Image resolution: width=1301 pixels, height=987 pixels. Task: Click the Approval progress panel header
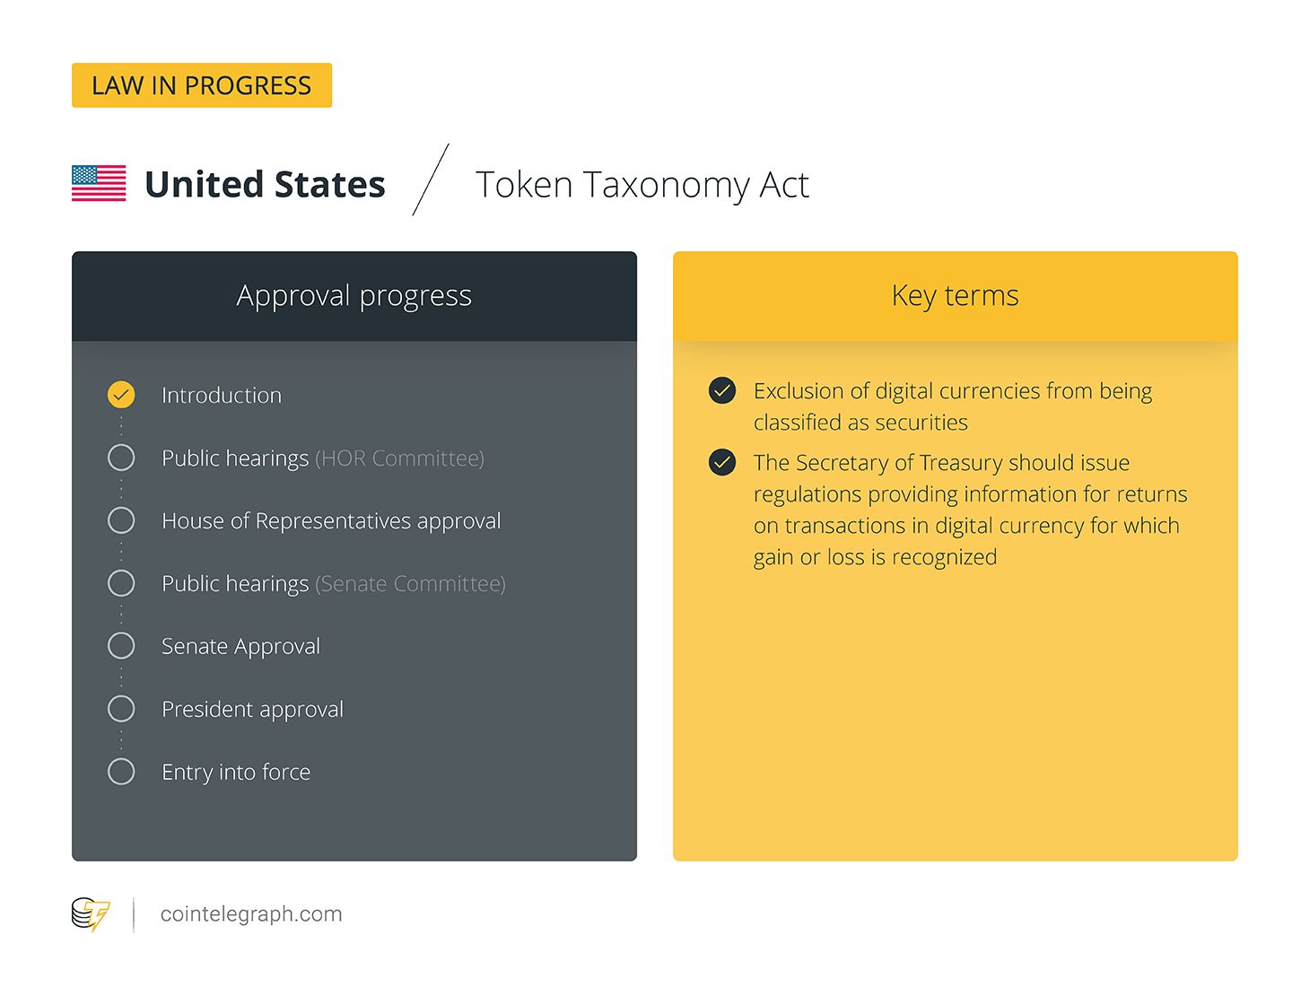354,296
